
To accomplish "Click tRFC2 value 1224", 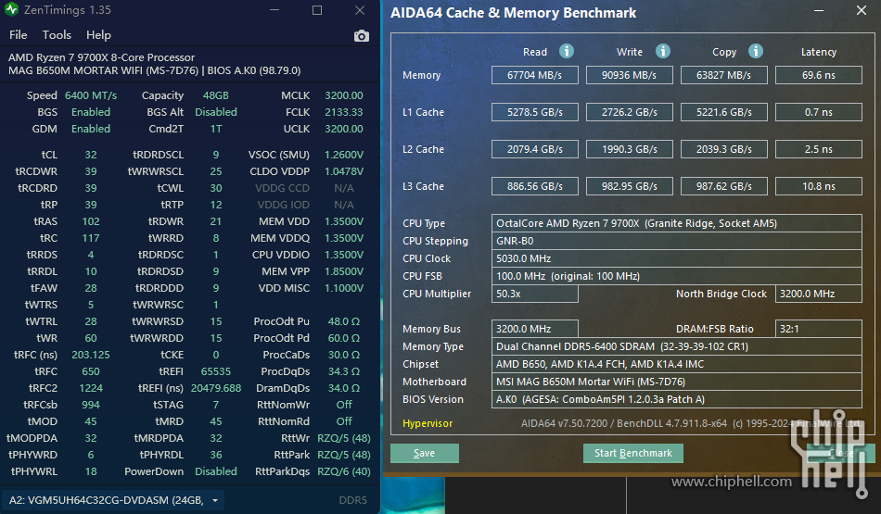I will (91, 388).
